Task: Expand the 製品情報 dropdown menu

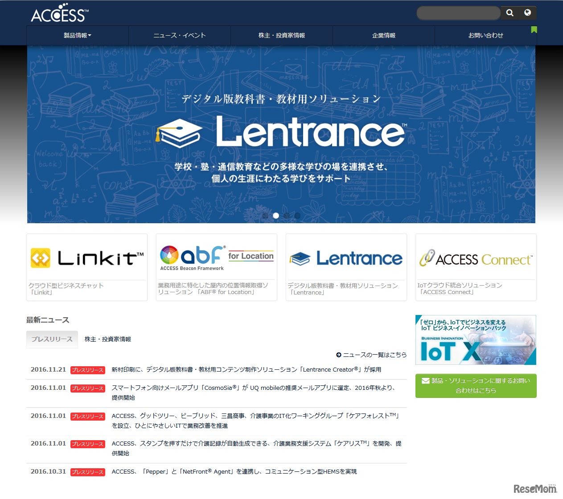Action: (x=78, y=35)
